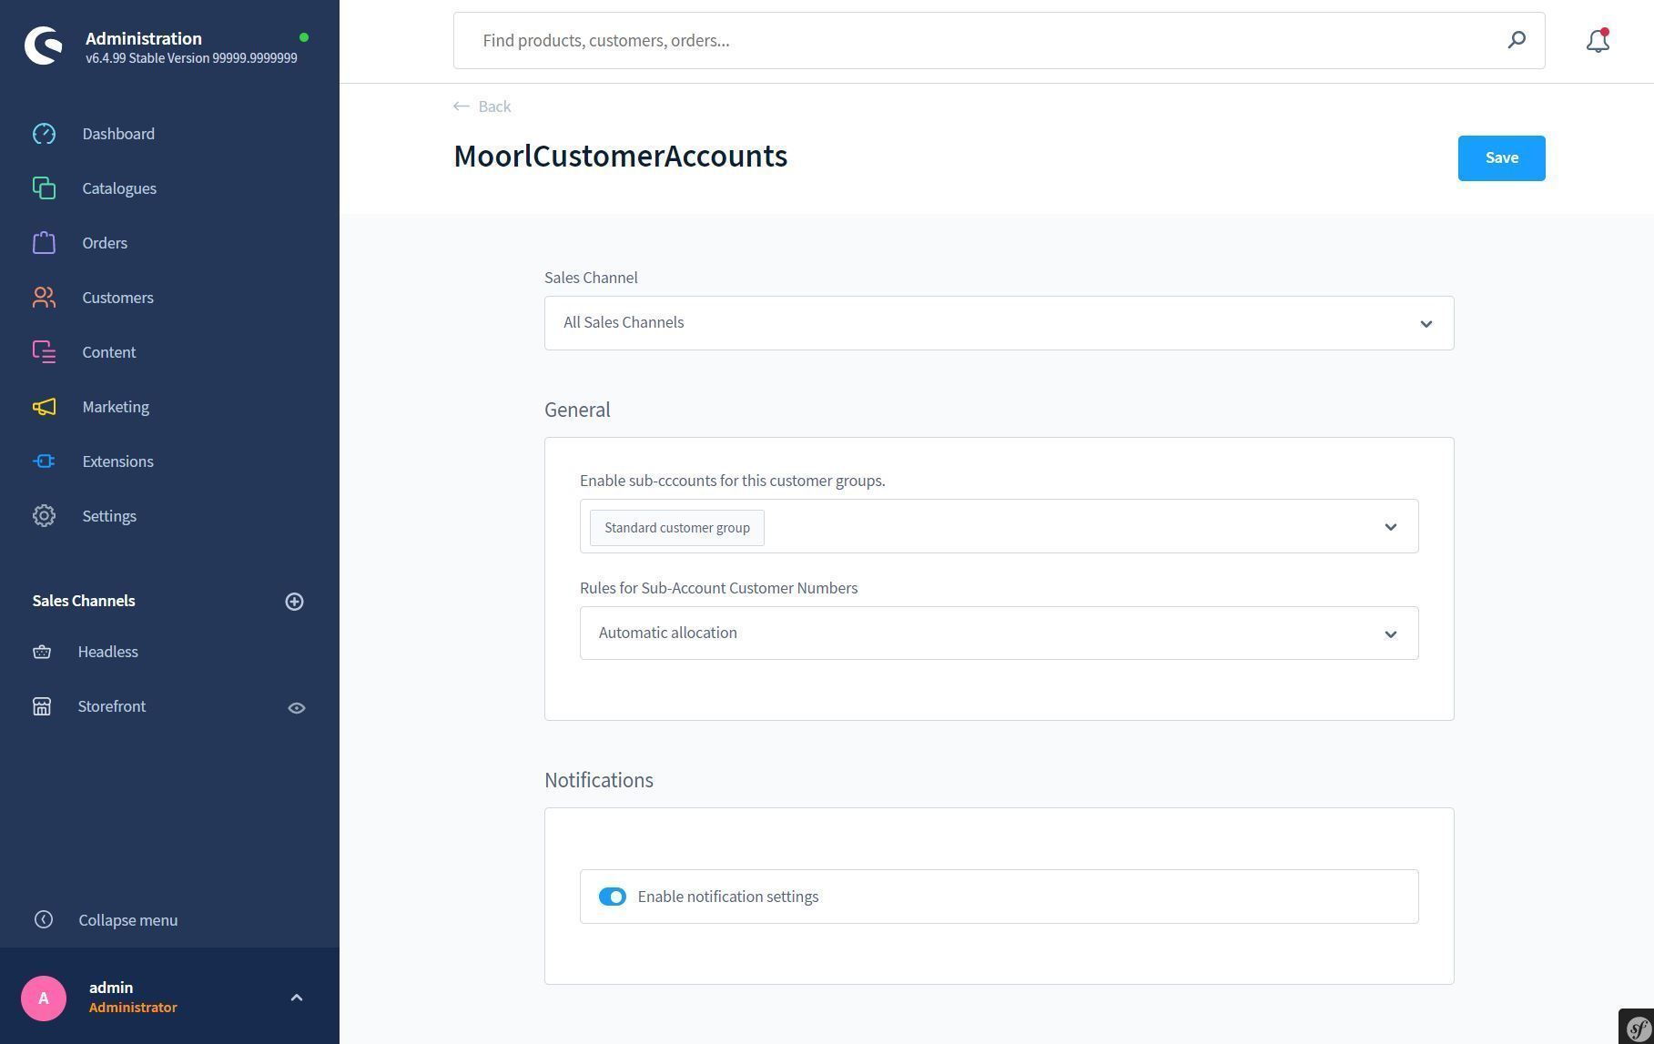Toggle Enable notification settings switch
Image resolution: width=1654 pixels, height=1044 pixels.
click(613, 897)
